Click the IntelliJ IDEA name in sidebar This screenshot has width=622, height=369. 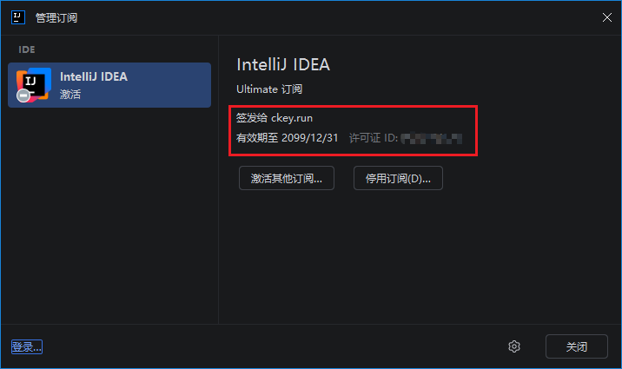click(x=94, y=76)
